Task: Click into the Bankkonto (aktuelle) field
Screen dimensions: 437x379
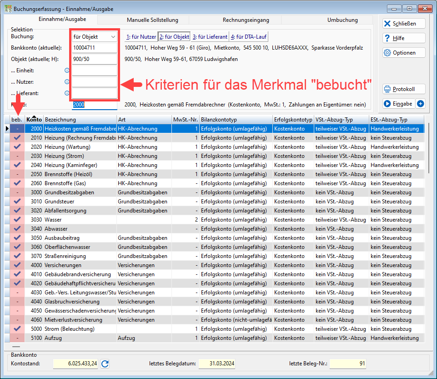Action: tap(95, 48)
